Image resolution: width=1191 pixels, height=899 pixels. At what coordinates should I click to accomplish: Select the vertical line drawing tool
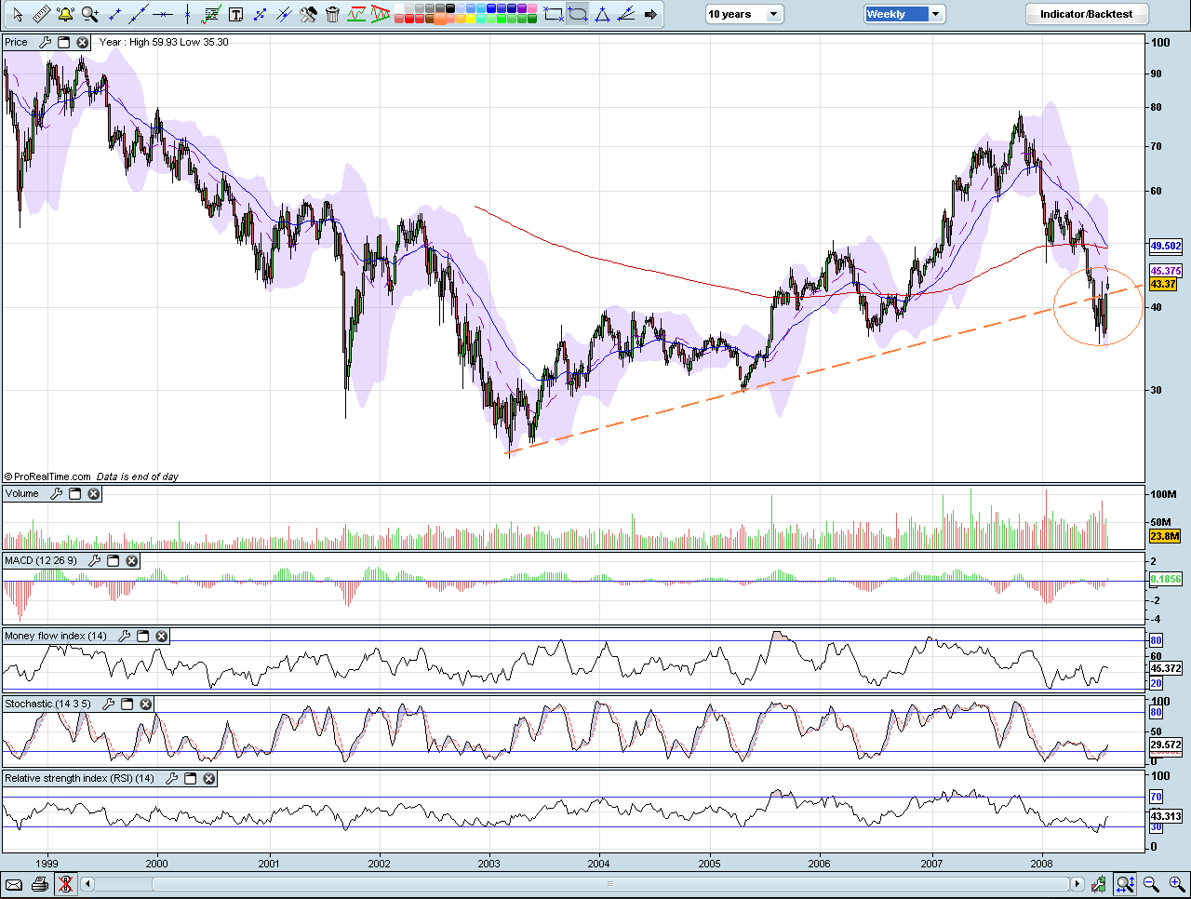(187, 14)
